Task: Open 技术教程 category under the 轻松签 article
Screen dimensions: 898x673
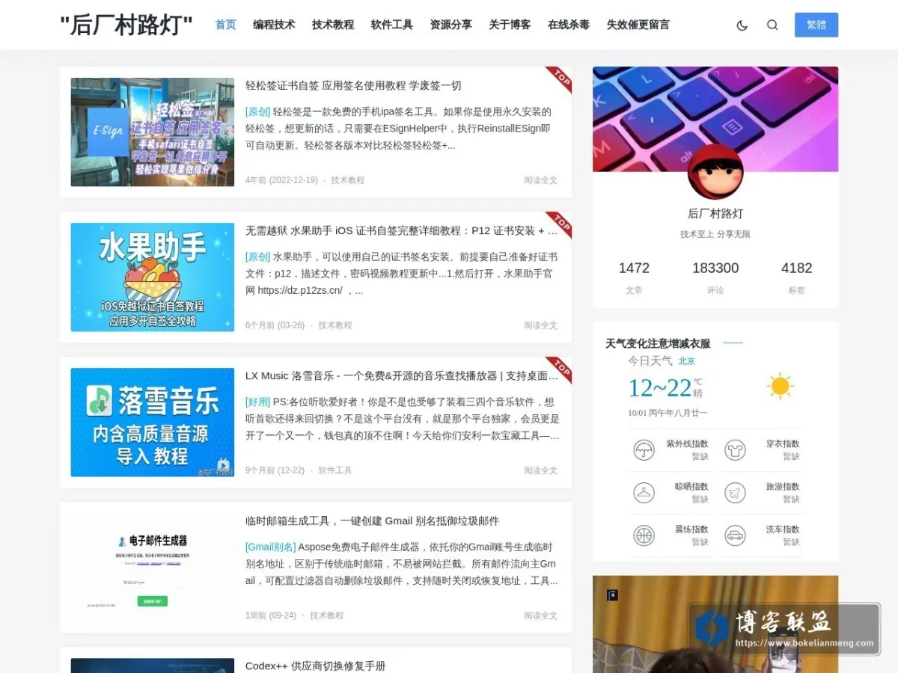Action: 347,180
